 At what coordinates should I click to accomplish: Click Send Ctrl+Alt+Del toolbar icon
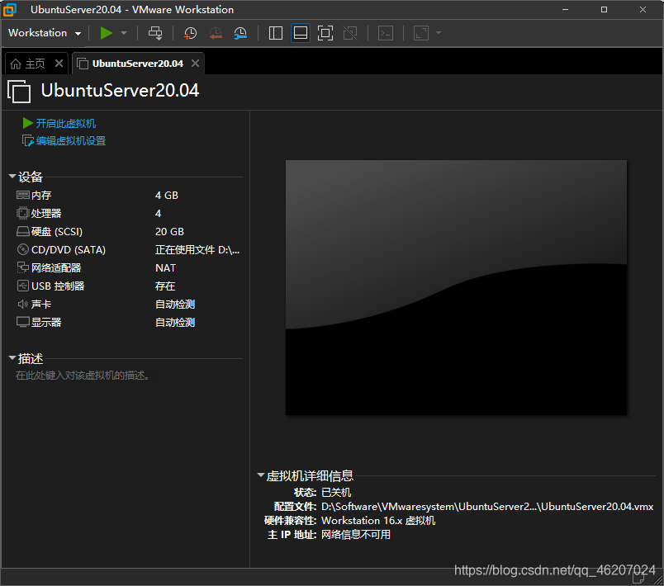155,33
